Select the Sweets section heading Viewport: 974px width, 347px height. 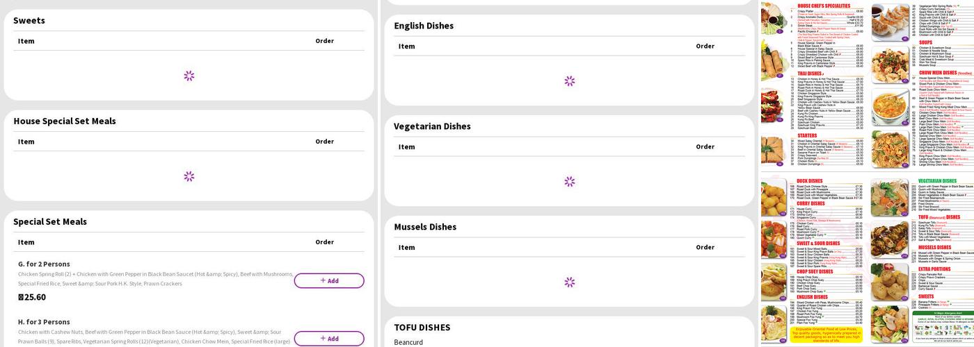(x=29, y=21)
